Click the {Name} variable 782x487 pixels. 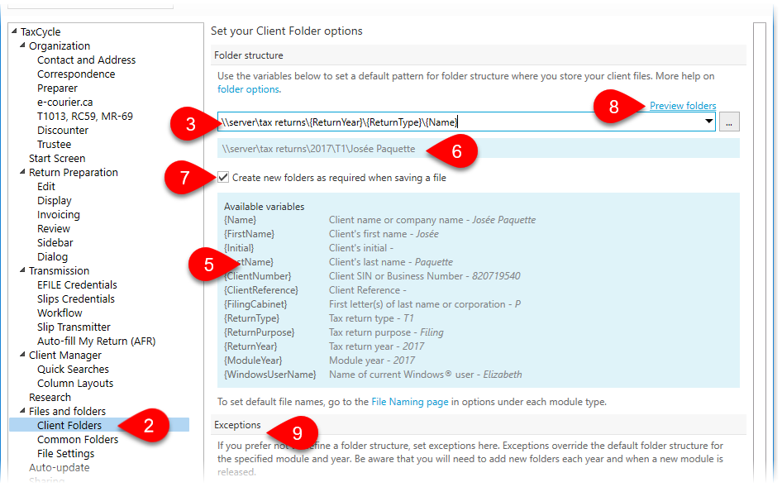[x=240, y=220]
